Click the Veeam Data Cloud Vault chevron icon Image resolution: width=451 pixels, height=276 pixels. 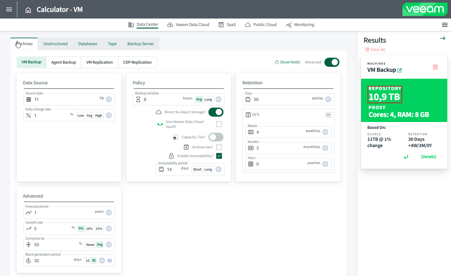pyautogui.click(x=160, y=124)
